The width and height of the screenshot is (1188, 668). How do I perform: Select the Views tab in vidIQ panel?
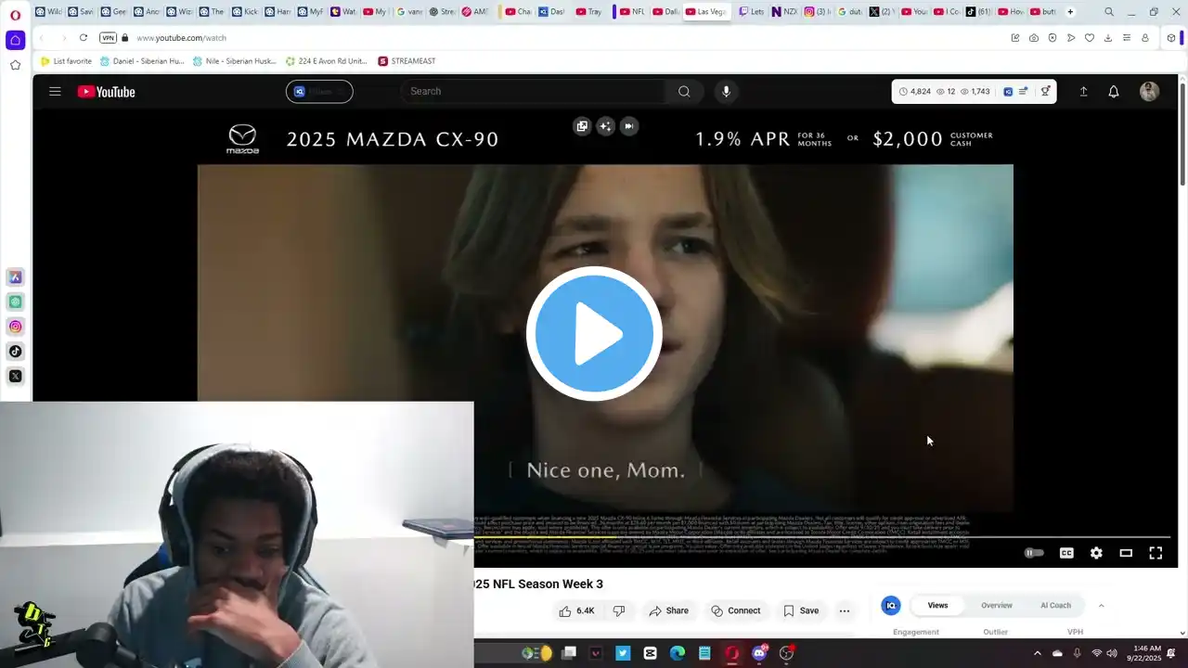937,605
